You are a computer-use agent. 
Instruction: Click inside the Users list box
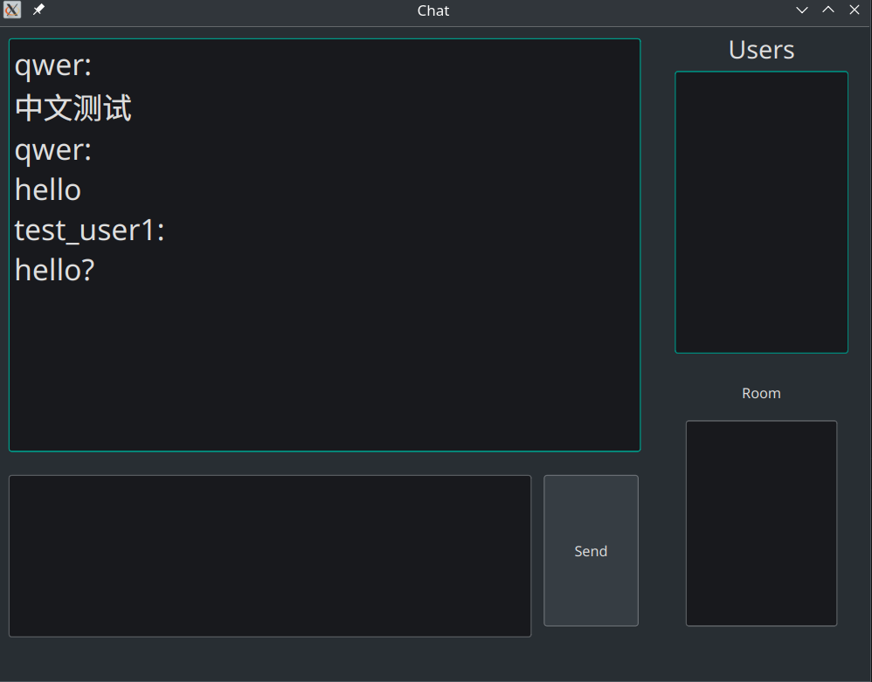(761, 212)
